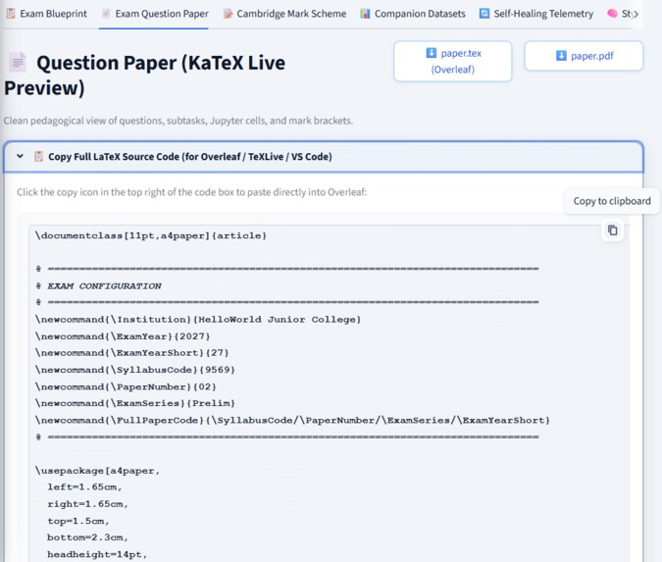Click the top=1.5cm, line
This screenshot has height=562, width=662.
coord(78,521)
